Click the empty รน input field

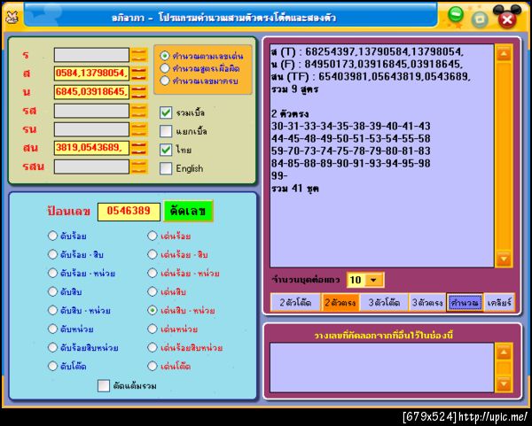[x=91, y=129]
